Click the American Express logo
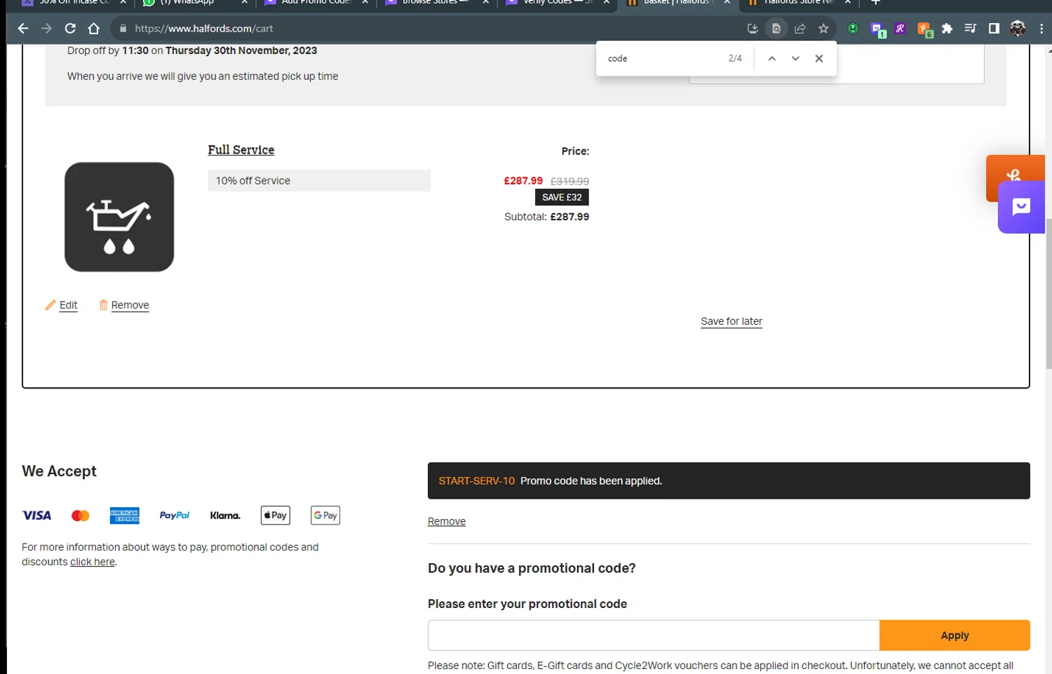Viewport: 1052px width, 674px height. [x=125, y=515]
